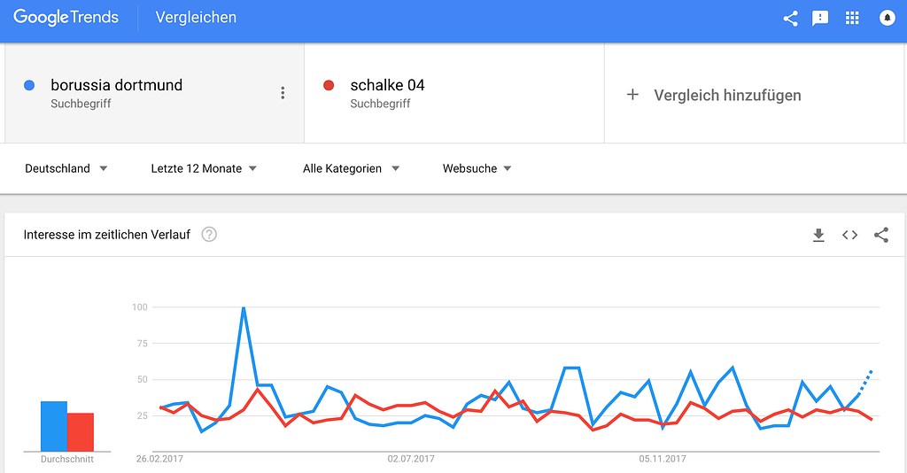Download the interest over time chart data
Screen dimensions: 907x473
pyautogui.click(x=818, y=235)
